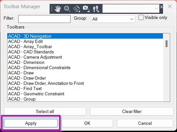Select Draw Order, Annotation to Front entry
This screenshot has width=177, height=132.
tap(85, 83)
